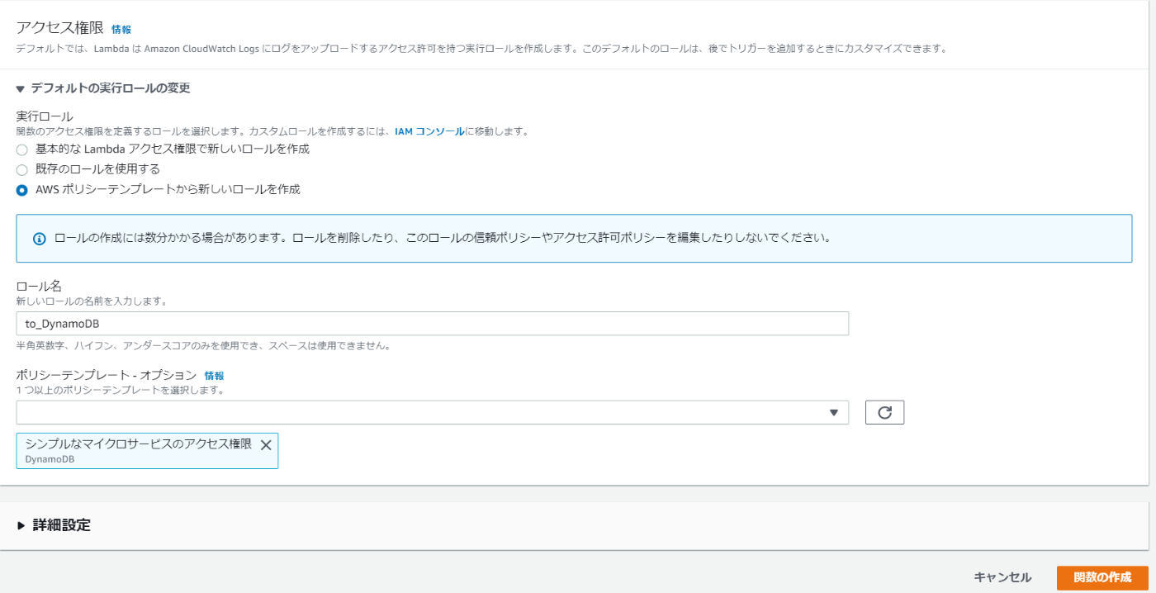Select 既存のロールを使用する radio option
This screenshot has width=1156, height=593.
[22, 169]
